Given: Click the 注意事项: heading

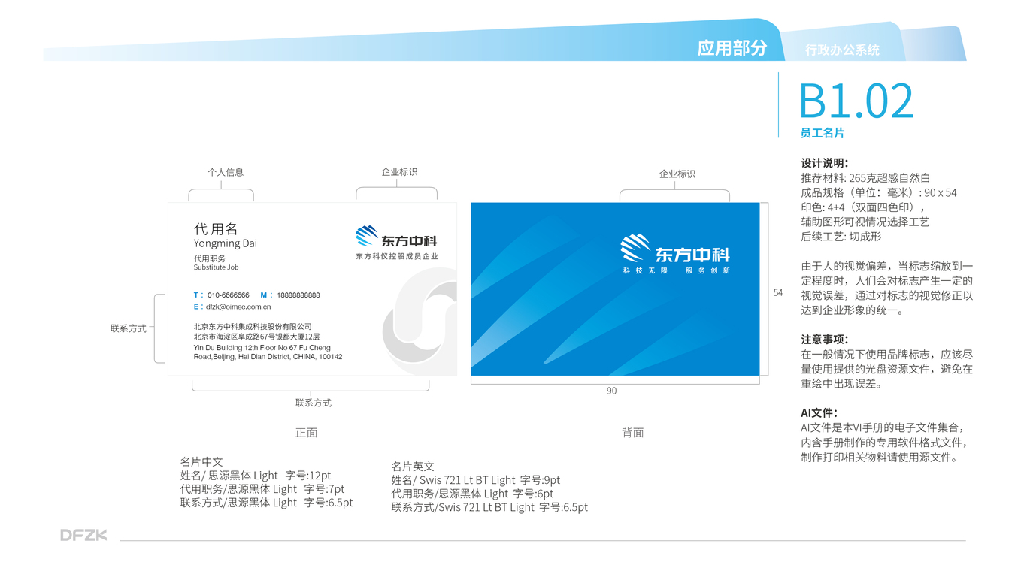Looking at the screenshot, I should point(825,340).
